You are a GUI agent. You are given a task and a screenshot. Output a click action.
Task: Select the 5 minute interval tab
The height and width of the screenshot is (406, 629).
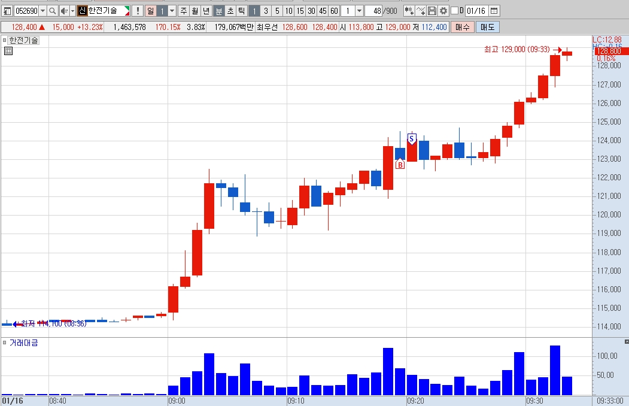(x=277, y=11)
